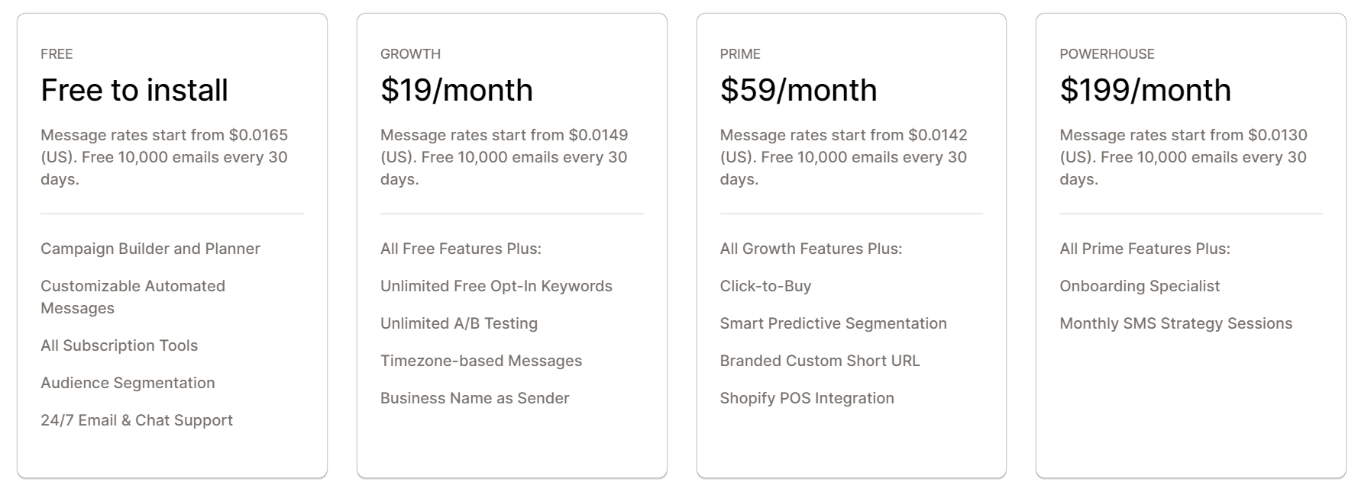
Task: Click the $59/month Prime price
Action: 798,90
